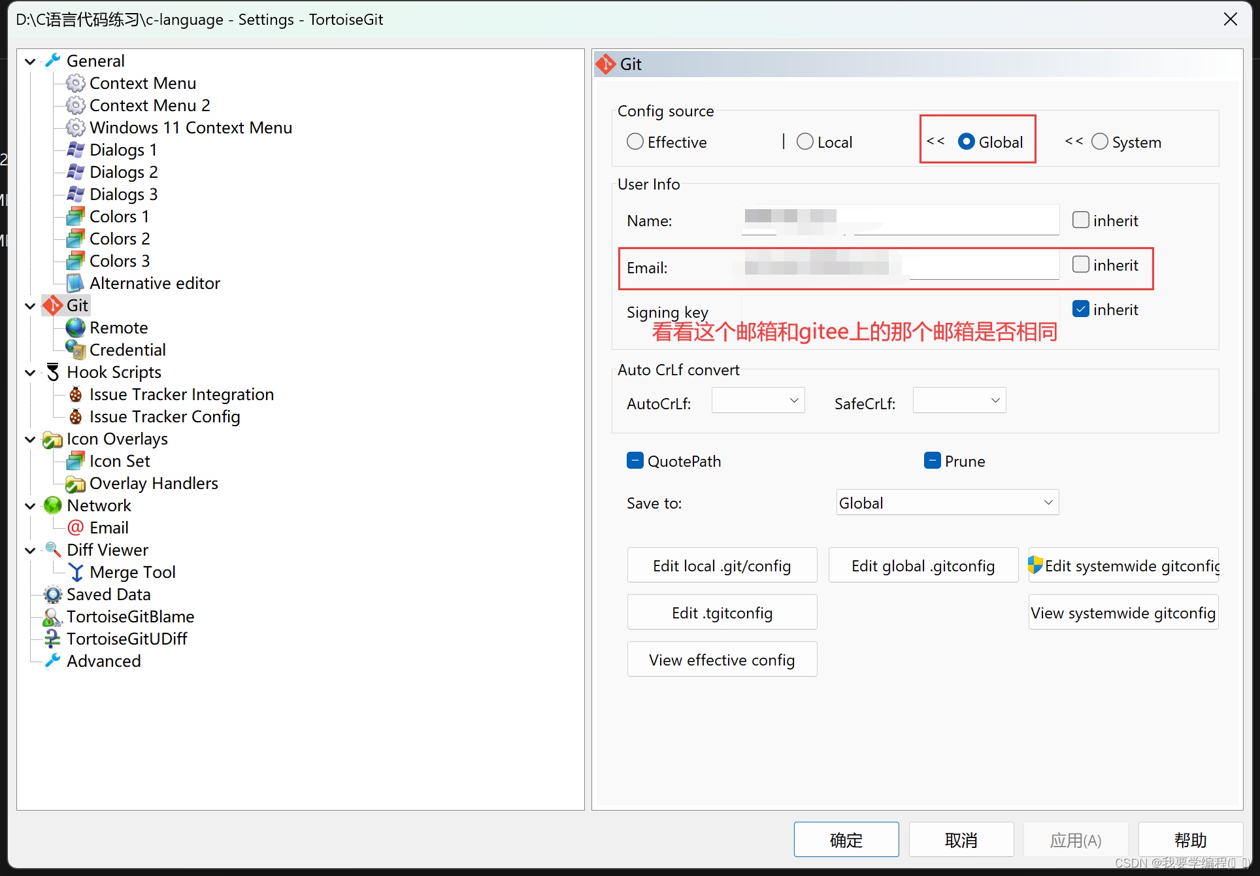Click the Edit .tgitconfig button
1260x876 pixels.
(722, 613)
